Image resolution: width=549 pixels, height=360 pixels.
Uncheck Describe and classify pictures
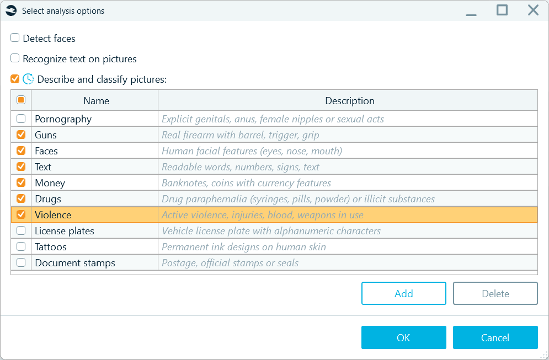15,79
